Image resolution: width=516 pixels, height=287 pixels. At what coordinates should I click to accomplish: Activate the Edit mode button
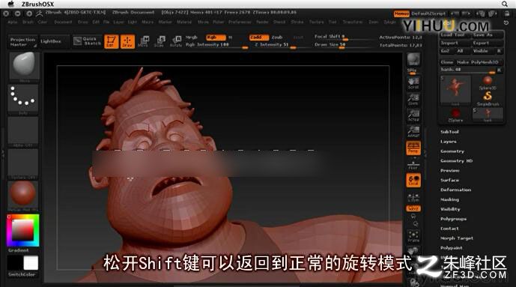tap(112, 41)
